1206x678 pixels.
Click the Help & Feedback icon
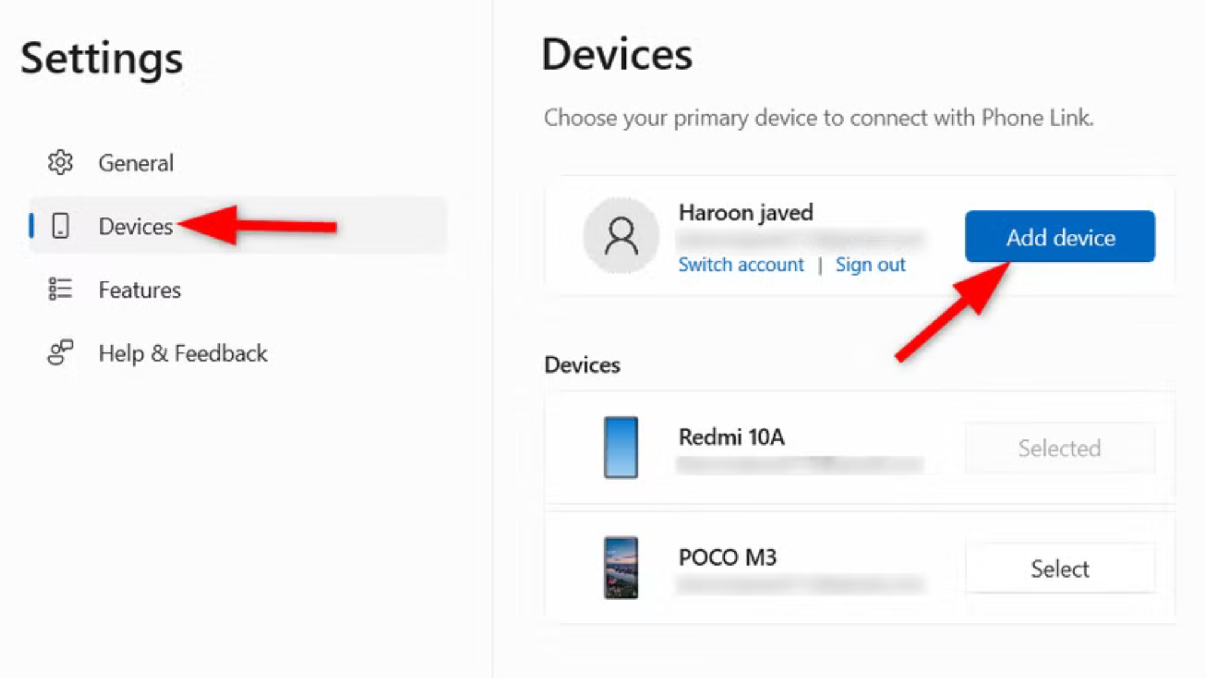(x=58, y=353)
